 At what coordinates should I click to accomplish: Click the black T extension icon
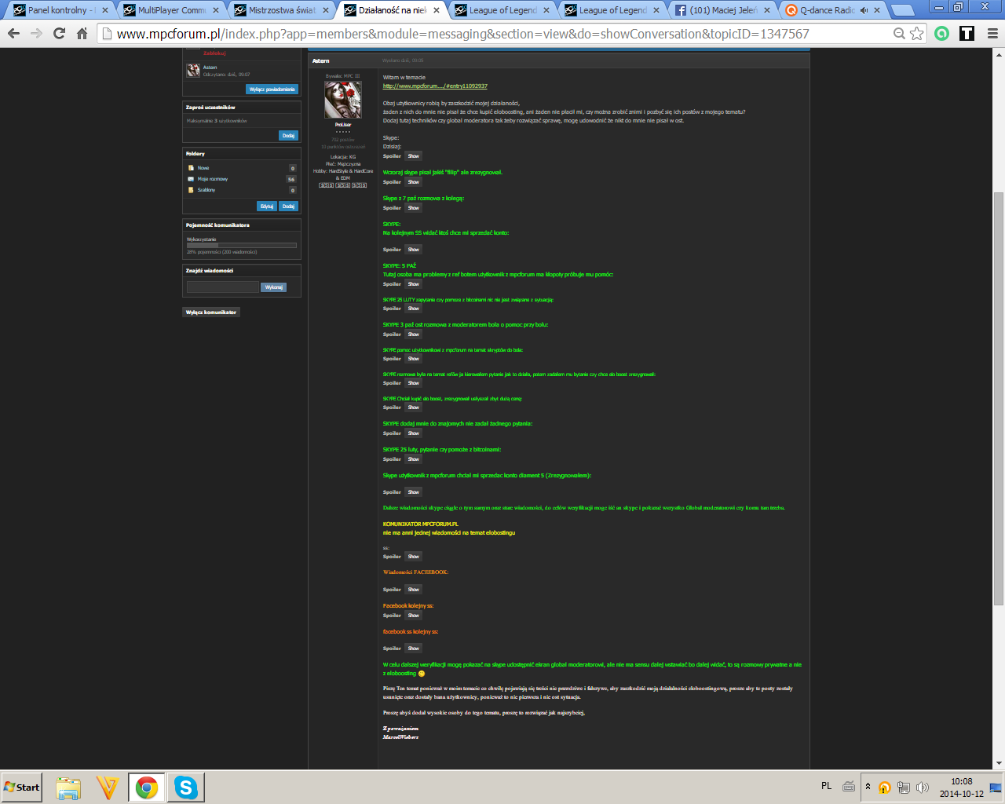967,34
